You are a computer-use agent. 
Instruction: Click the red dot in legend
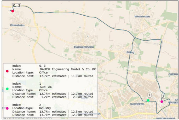pyautogui.click(x=7, y=71)
